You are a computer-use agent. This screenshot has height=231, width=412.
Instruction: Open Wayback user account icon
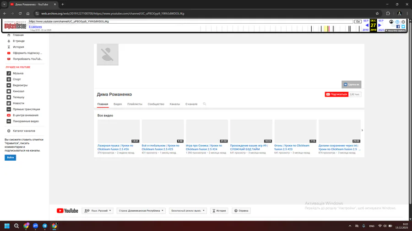pyautogui.click(x=391, y=22)
